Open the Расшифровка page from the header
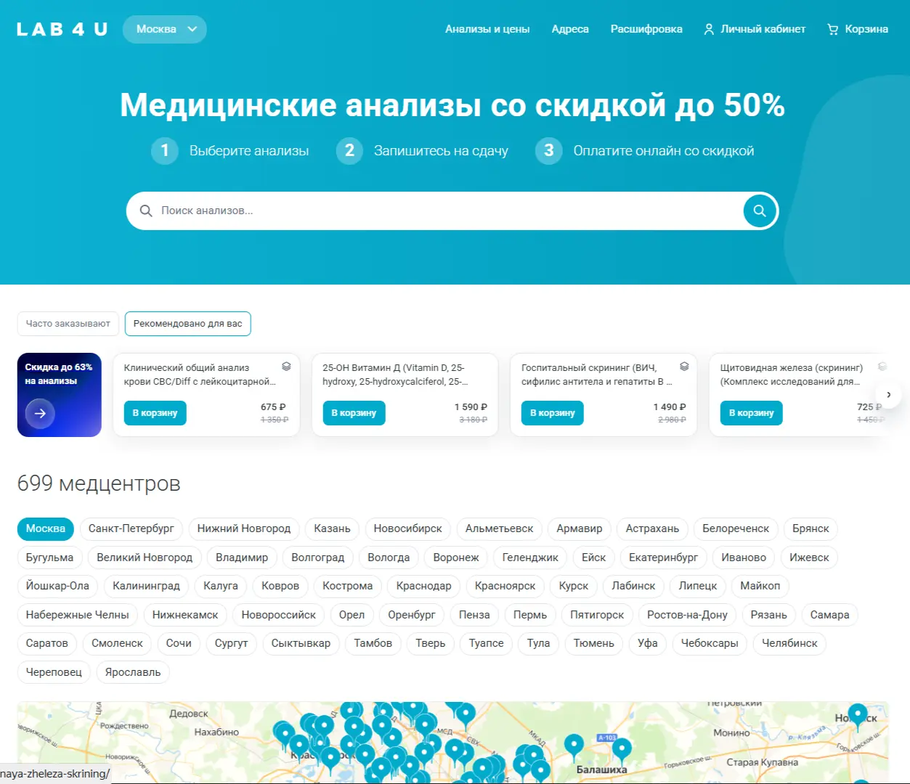This screenshot has height=784, width=910. (x=646, y=29)
